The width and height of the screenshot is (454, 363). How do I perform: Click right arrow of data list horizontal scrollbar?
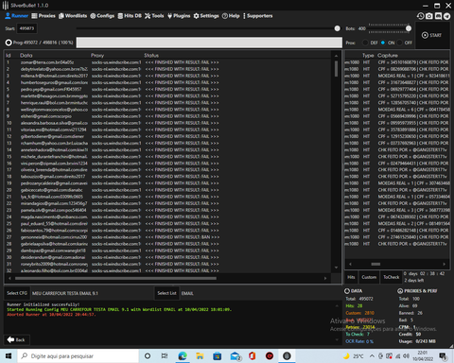325,278
